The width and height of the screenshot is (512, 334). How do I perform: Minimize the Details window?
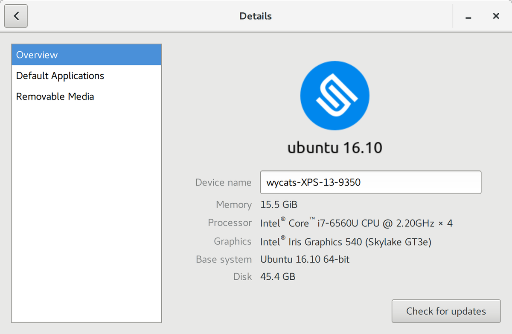coord(468,17)
